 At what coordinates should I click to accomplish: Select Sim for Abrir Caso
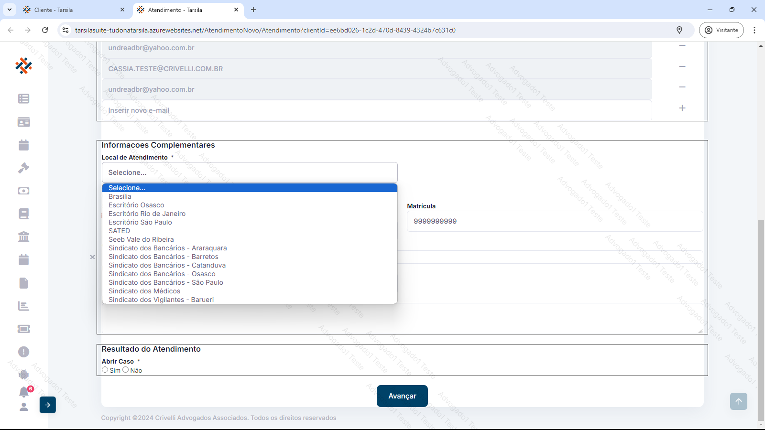[x=105, y=370]
